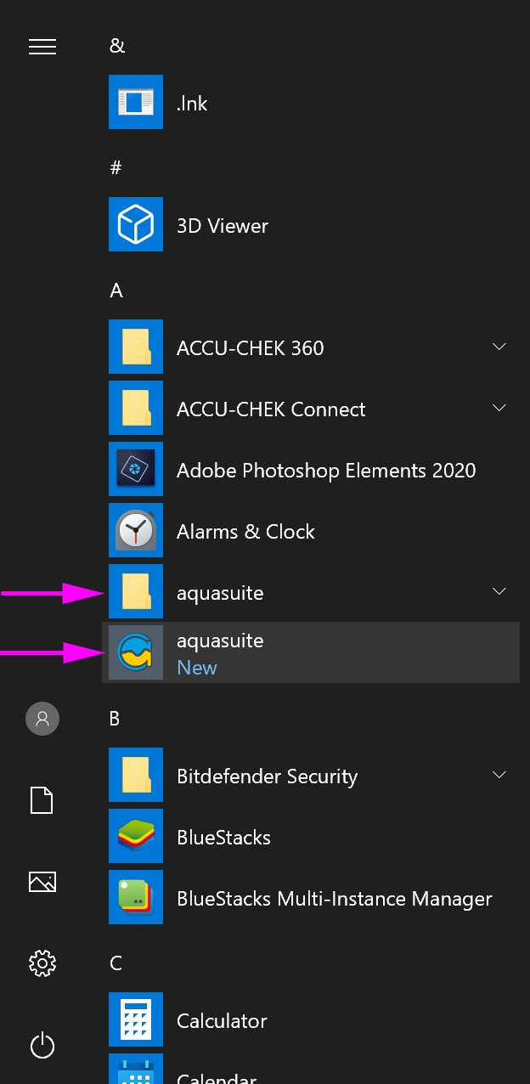The height and width of the screenshot is (1084, 530).
Task: Open the 3D Viewer app icon
Action: pyautogui.click(x=136, y=225)
